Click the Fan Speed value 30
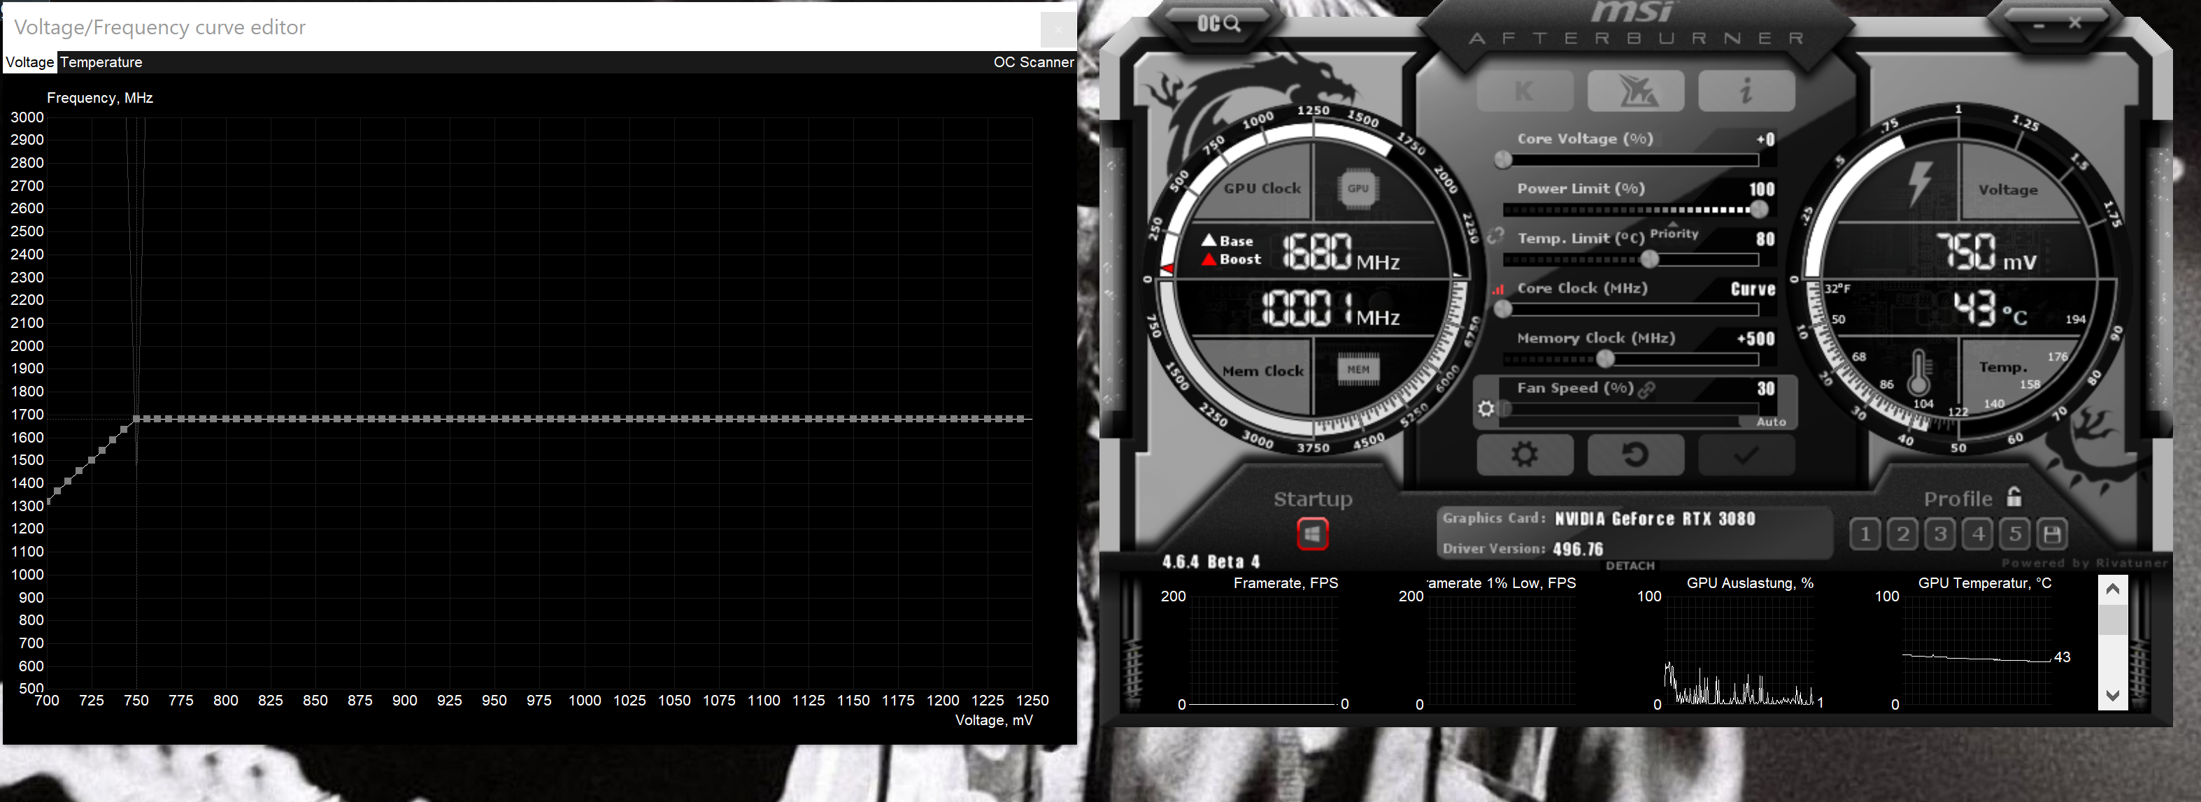 (x=1765, y=389)
